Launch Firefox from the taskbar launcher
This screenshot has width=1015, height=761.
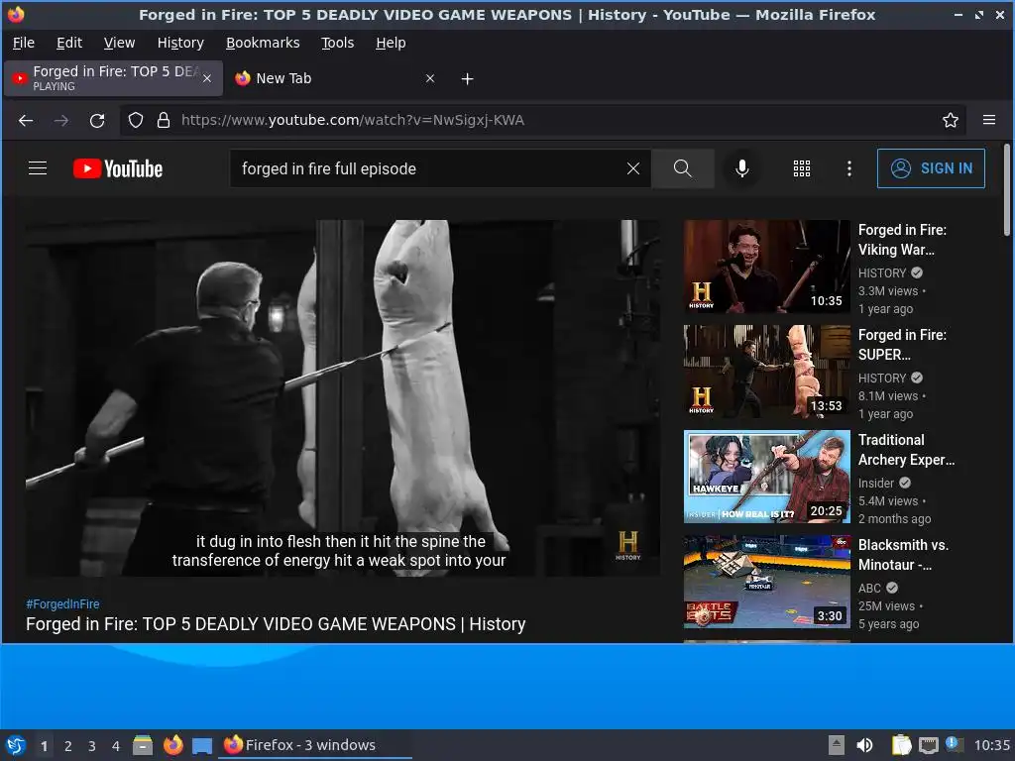click(172, 745)
